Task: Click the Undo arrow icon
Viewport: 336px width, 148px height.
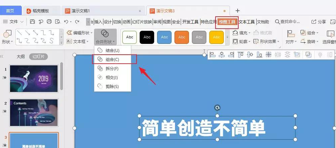Action: point(66,22)
